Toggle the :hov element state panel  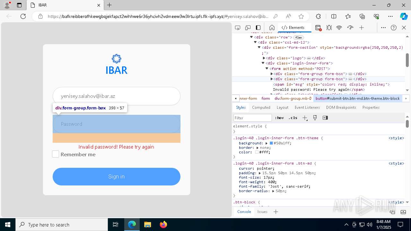(279, 118)
